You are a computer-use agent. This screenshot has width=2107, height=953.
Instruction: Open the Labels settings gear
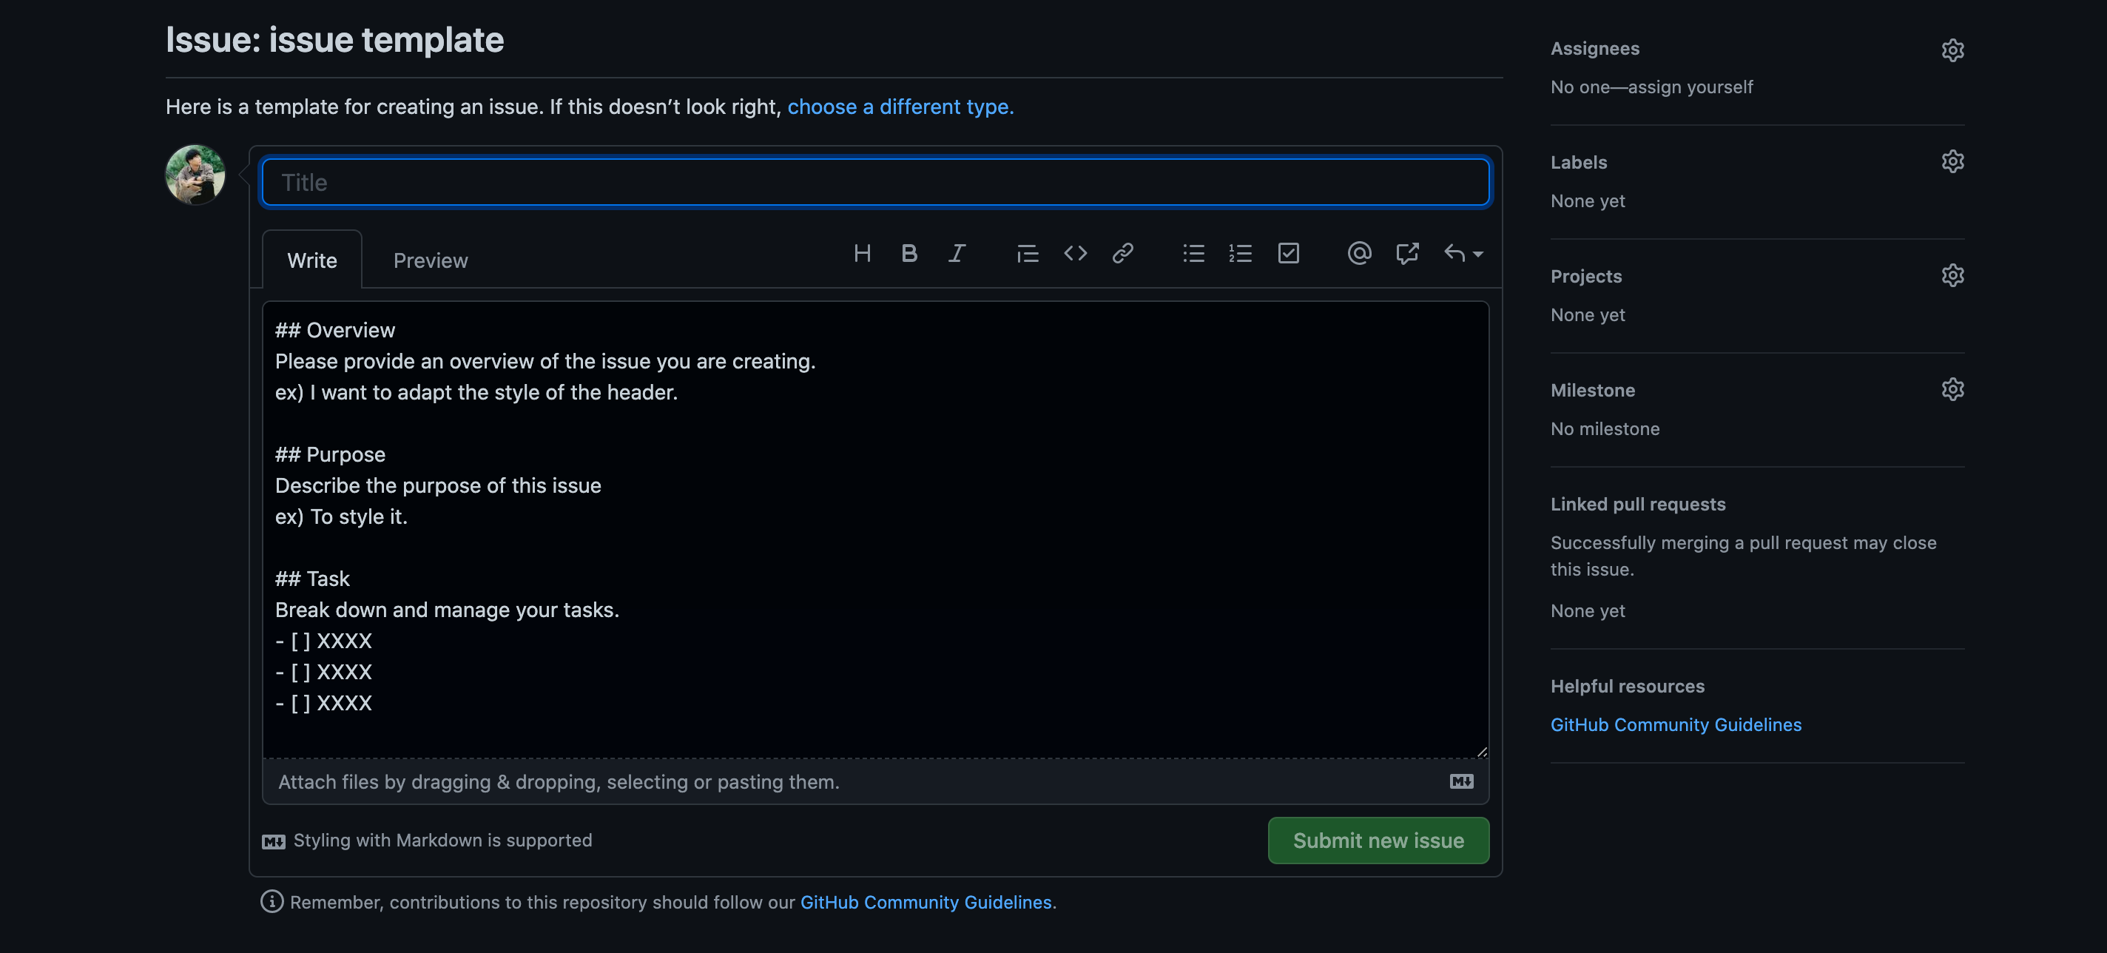click(1953, 161)
